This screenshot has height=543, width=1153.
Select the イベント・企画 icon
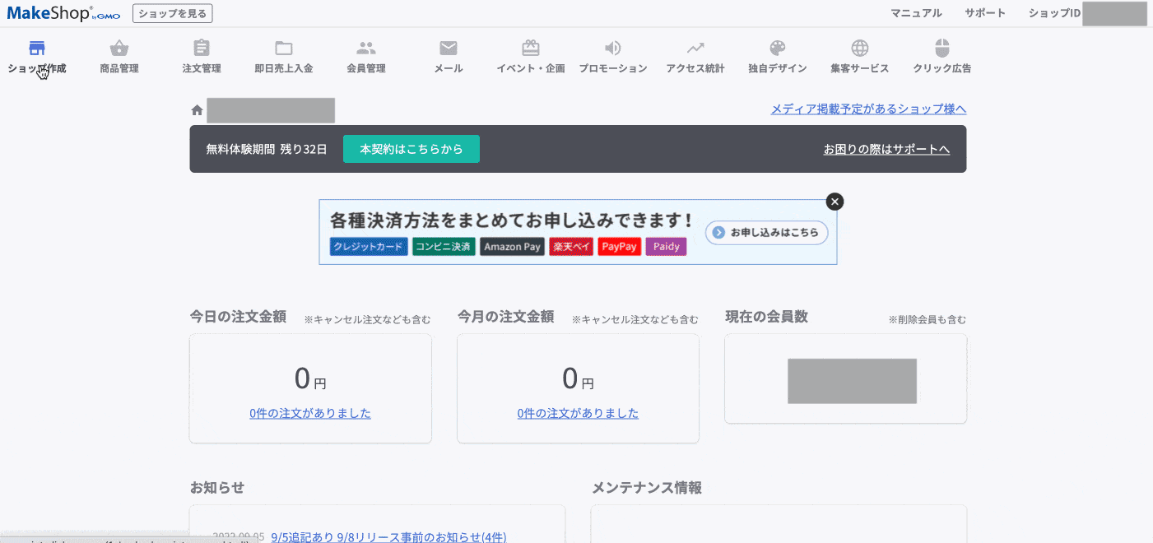tap(530, 56)
